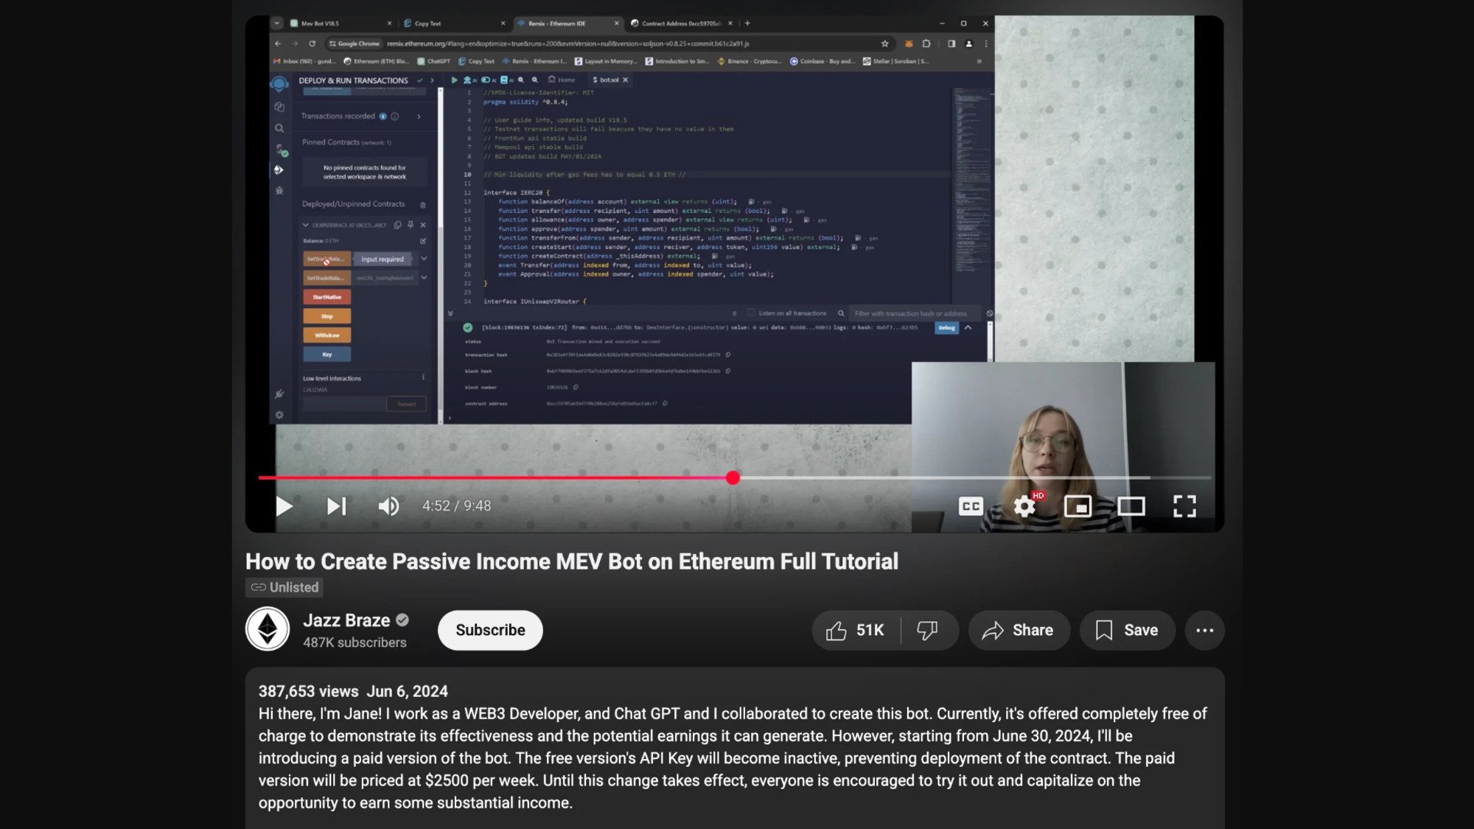This screenshot has height=829, width=1474.
Task: Open the search icon in Remix sidebar
Action: (x=279, y=128)
